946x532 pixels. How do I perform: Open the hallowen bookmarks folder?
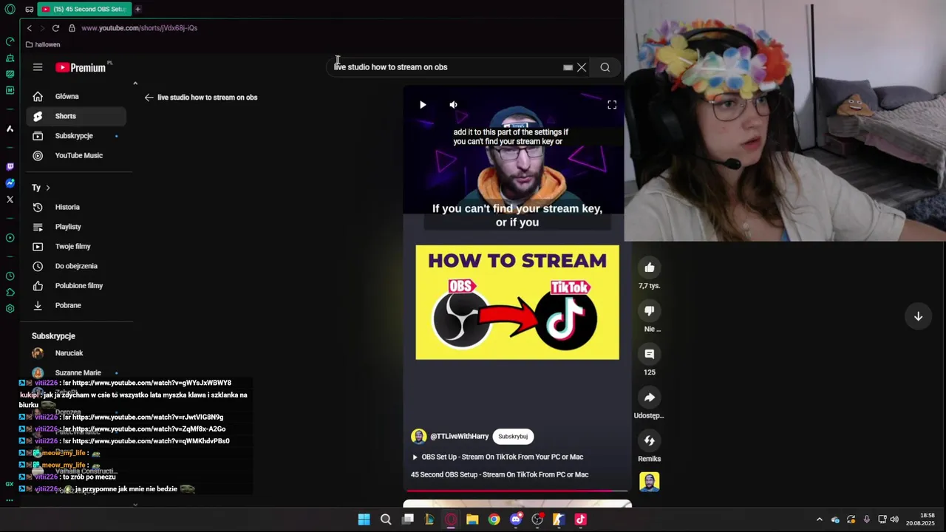(x=43, y=44)
